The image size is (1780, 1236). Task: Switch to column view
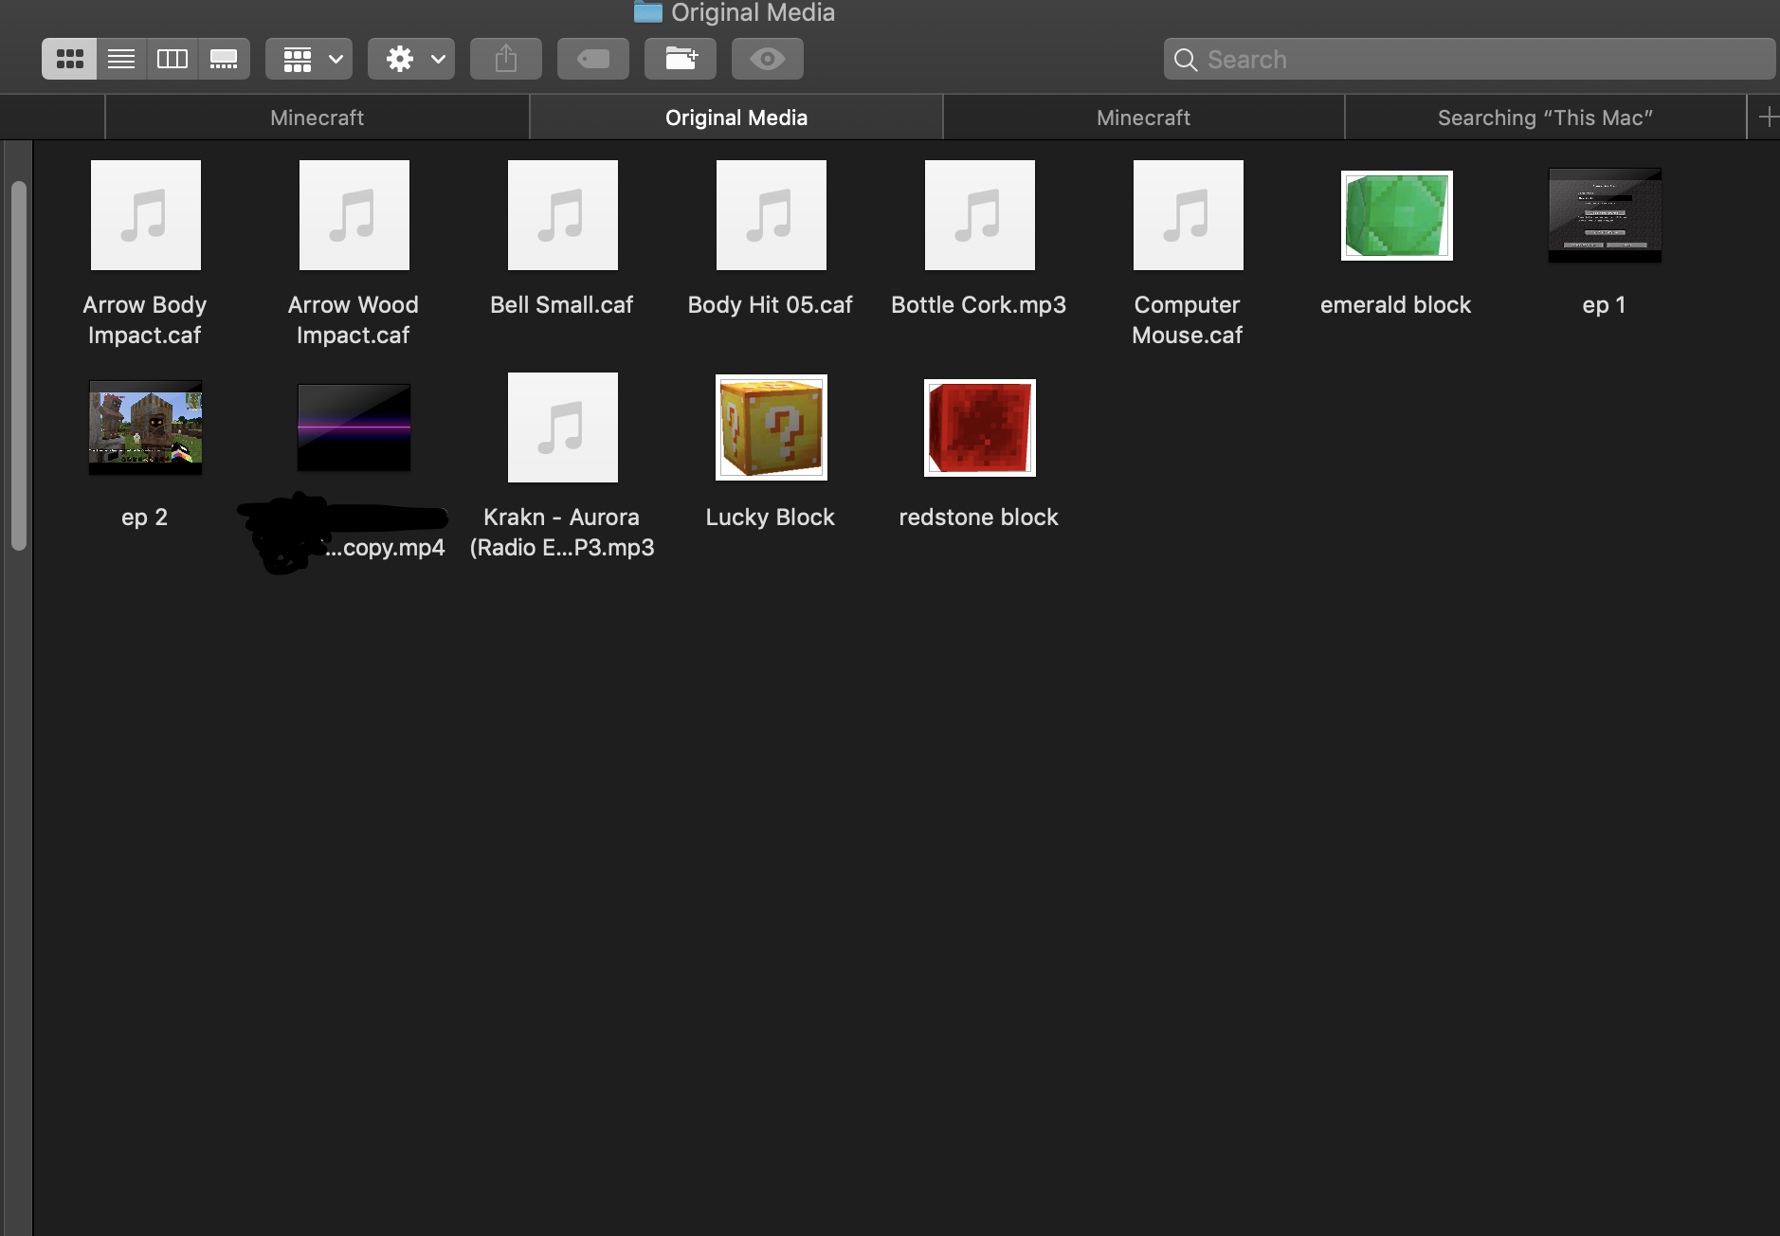173,59
